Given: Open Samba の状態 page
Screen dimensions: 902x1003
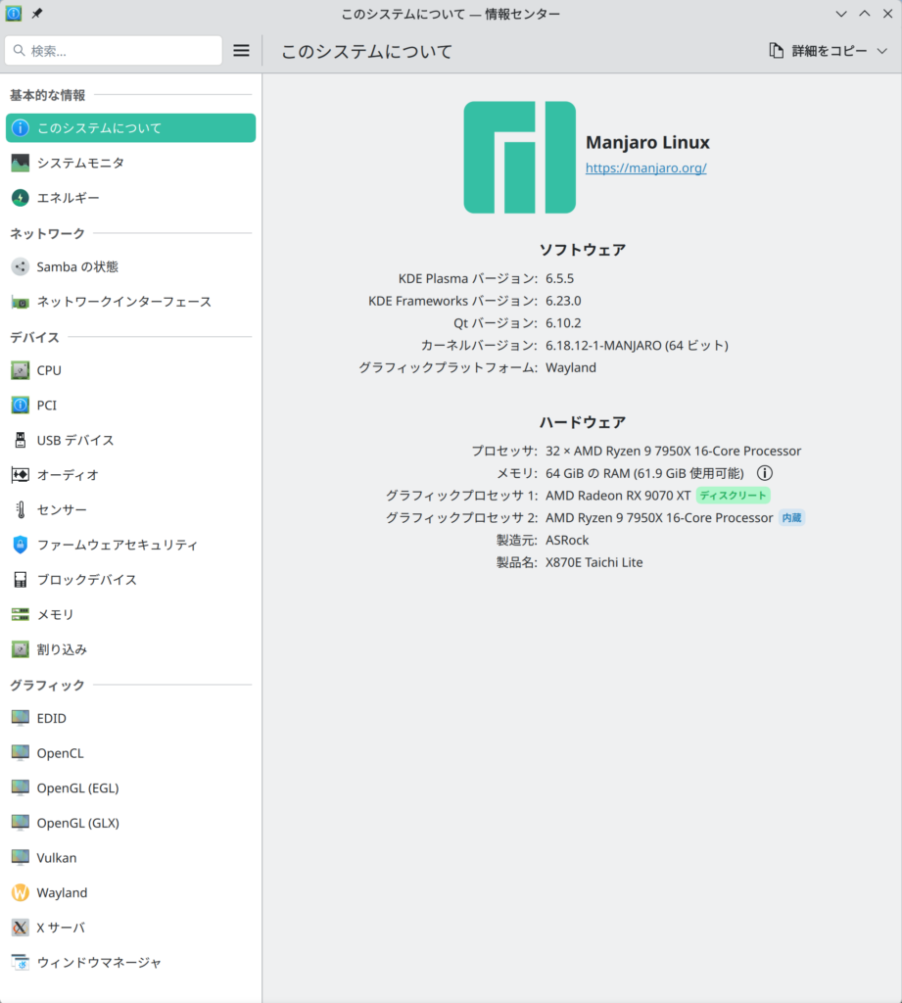Looking at the screenshot, I should [x=77, y=266].
